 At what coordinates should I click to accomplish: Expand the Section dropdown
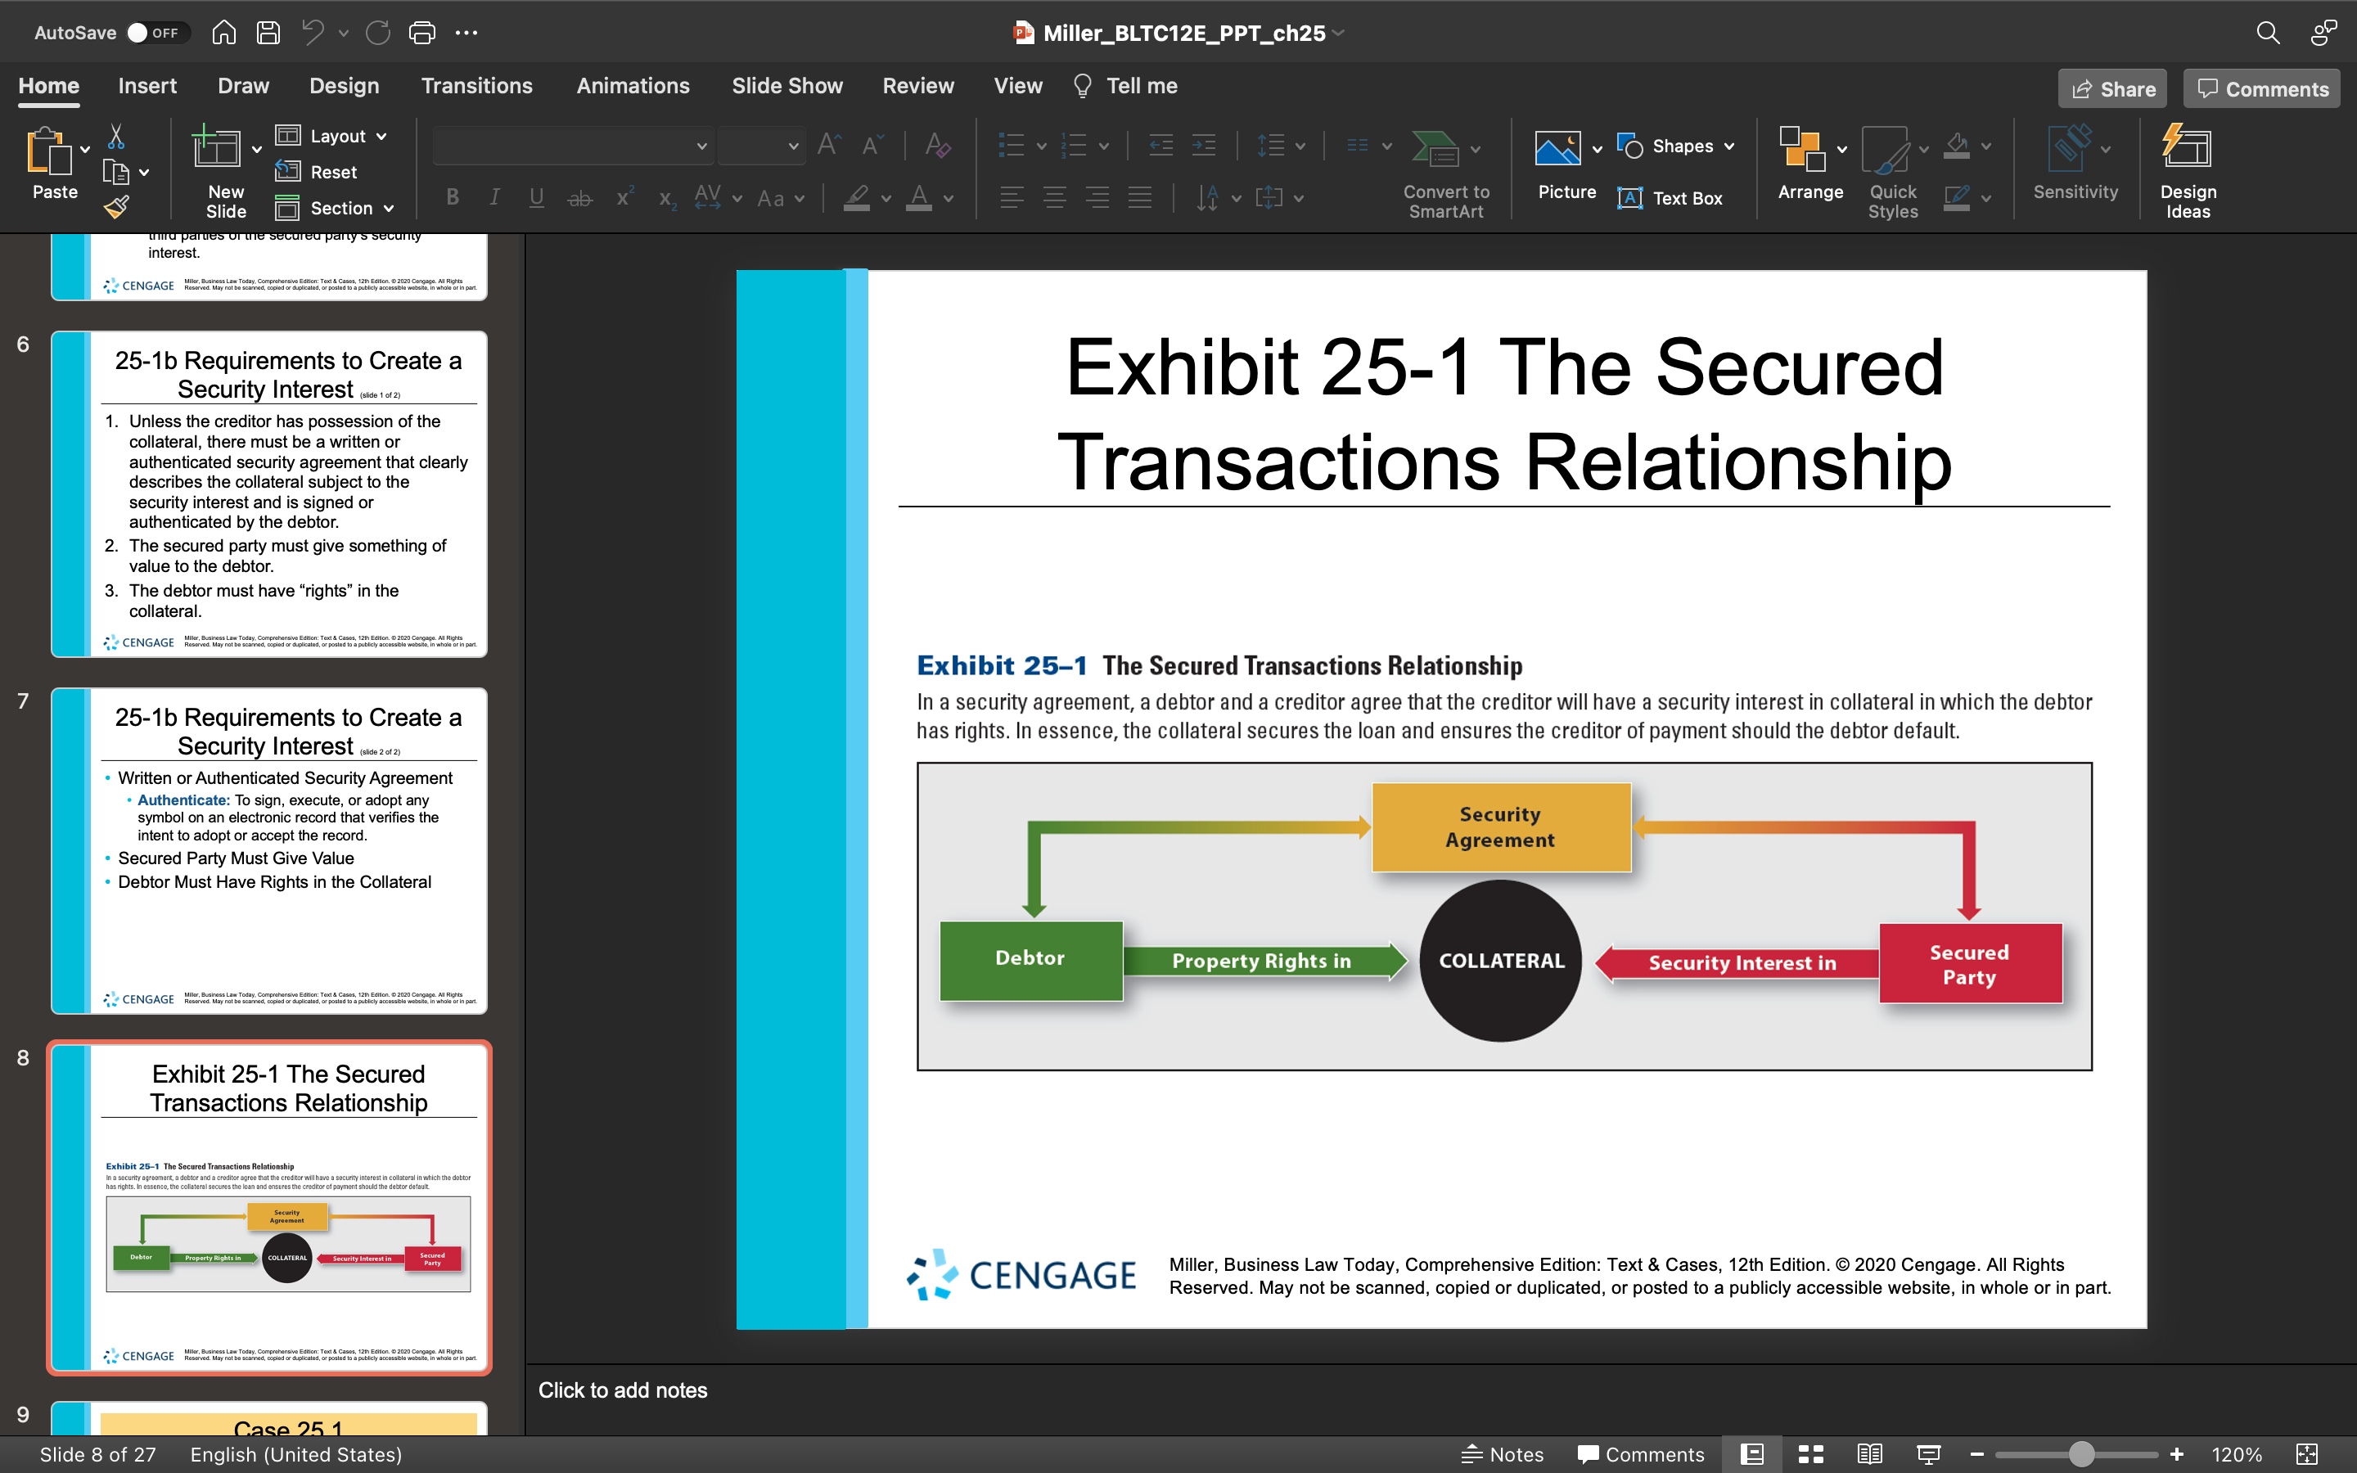(335, 209)
